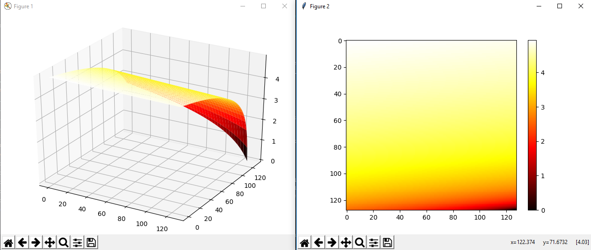This screenshot has width=591, height=250.
Task: Open Configure subplots sliders in Figure 2
Action: tap(374, 242)
